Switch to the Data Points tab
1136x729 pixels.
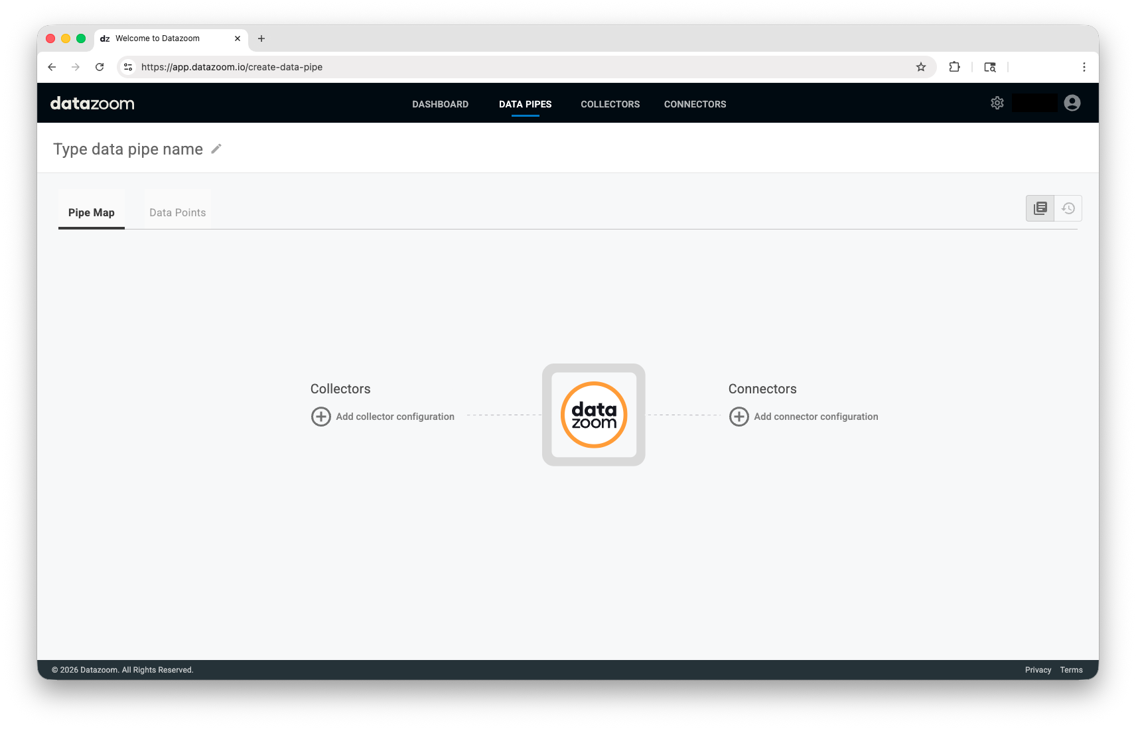point(177,212)
